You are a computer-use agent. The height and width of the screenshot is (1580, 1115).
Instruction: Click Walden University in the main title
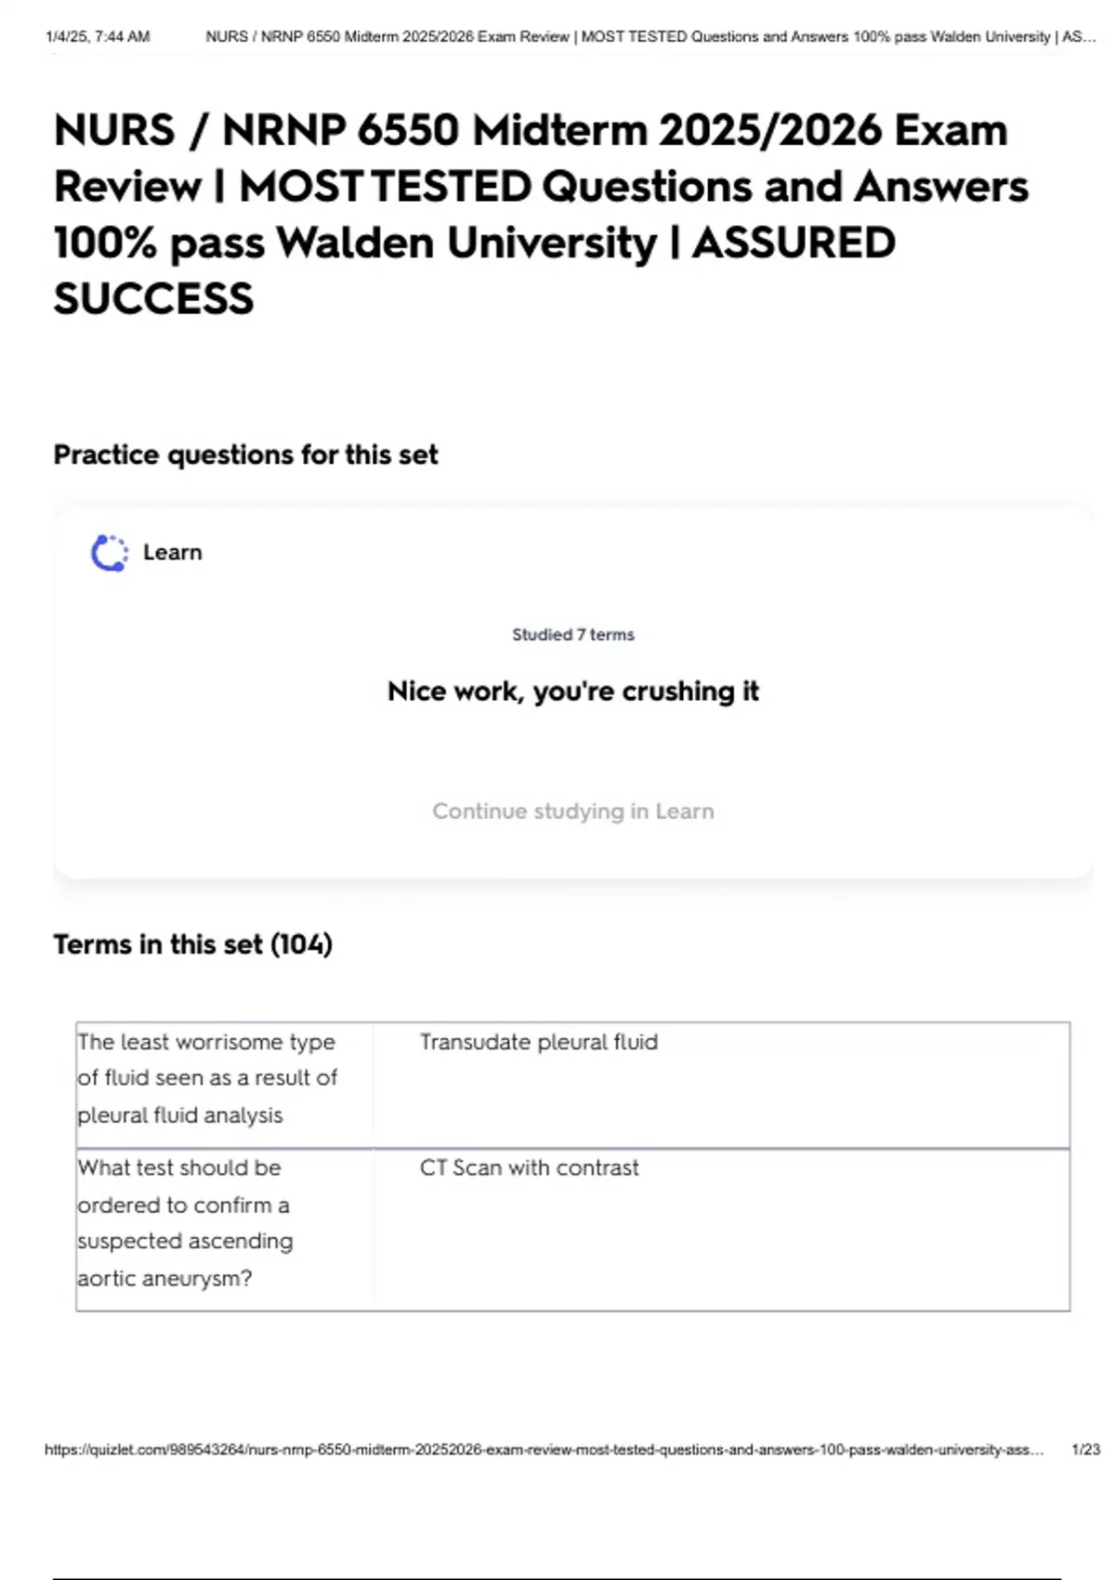click(466, 244)
